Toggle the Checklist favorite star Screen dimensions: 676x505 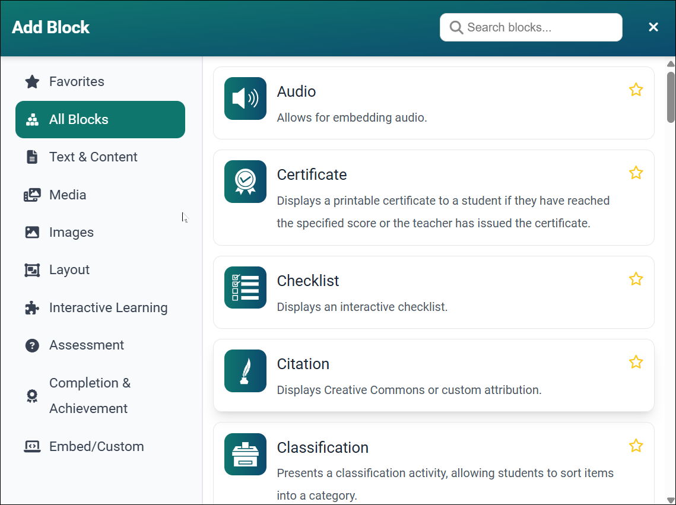(636, 279)
